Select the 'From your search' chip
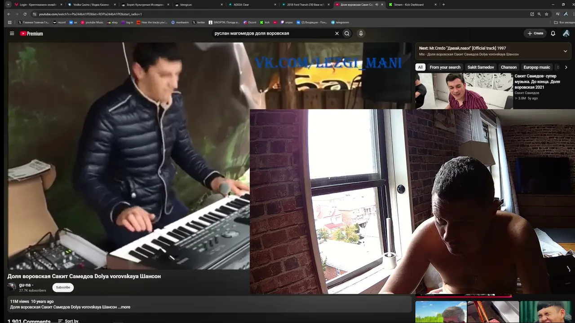The width and height of the screenshot is (575, 323). [x=445, y=67]
